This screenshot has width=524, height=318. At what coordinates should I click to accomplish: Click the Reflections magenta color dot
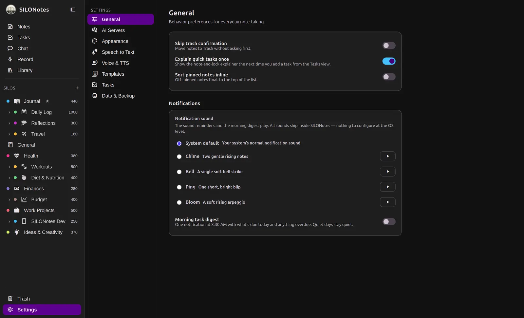[15, 123]
